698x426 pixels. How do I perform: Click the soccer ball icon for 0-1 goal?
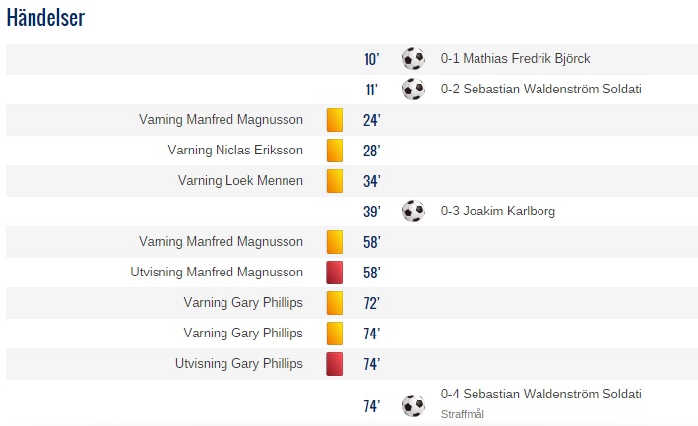[413, 59]
